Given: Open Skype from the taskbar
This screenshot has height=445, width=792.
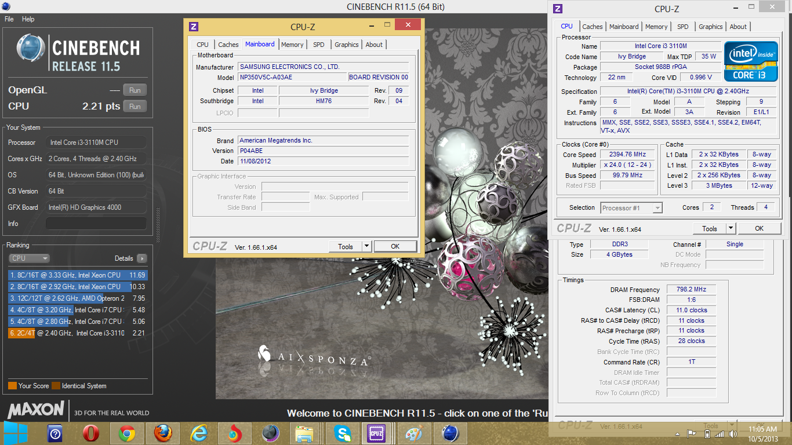Looking at the screenshot, I should [x=342, y=433].
